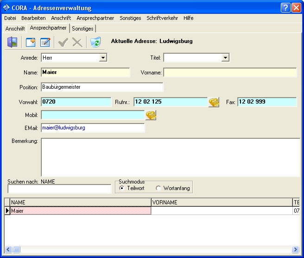Screen dimensions: 304x258
Task: Click the Name field containing Maier
Action: click(x=85, y=72)
